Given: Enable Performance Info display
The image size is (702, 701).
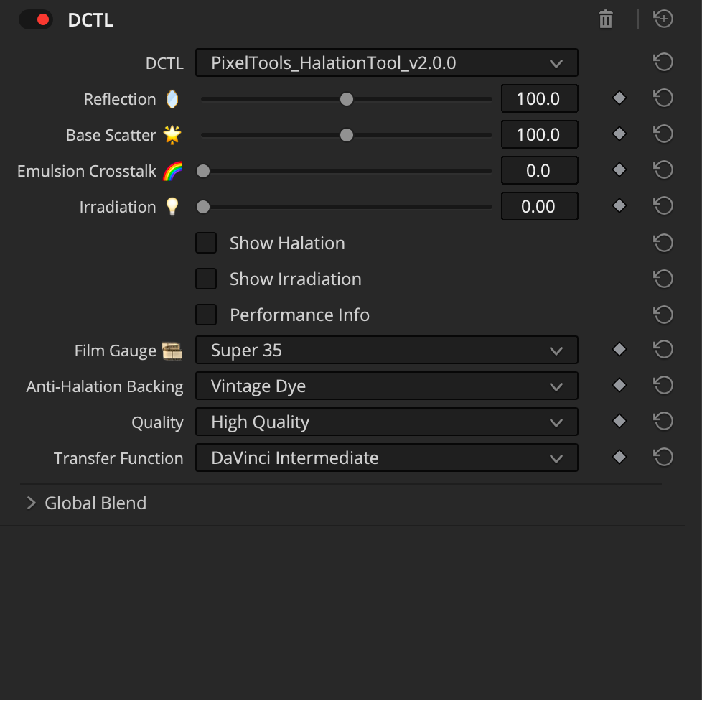Looking at the screenshot, I should point(206,315).
